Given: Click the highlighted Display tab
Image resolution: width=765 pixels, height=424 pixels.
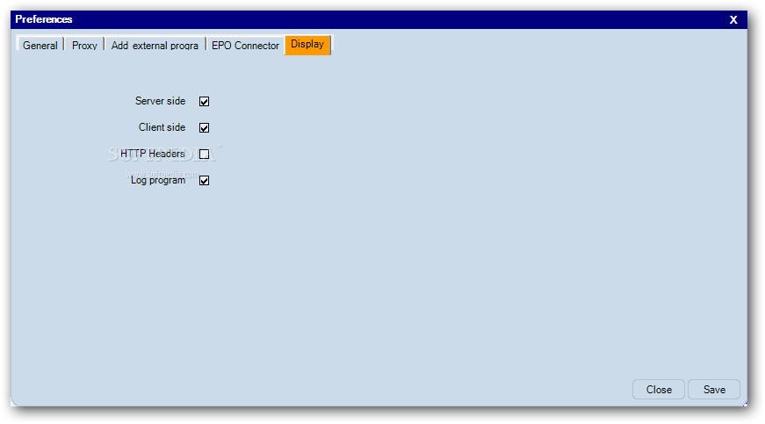Looking at the screenshot, I should (x=307, y=45).
